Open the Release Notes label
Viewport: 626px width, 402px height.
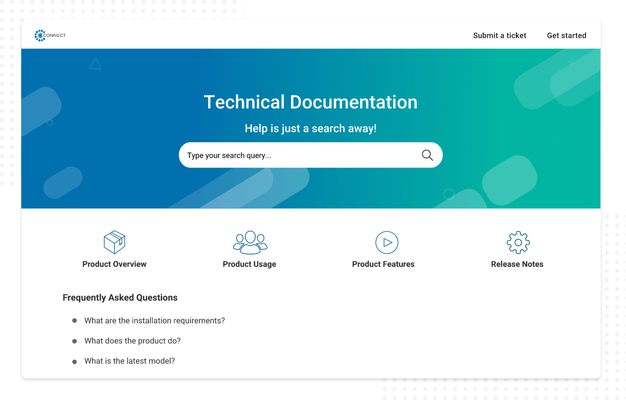click(x=517, y=264)
